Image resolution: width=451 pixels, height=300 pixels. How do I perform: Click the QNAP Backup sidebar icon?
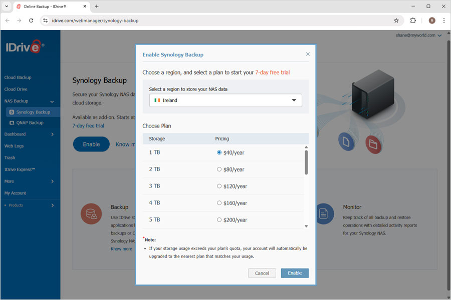click(12, 122)
